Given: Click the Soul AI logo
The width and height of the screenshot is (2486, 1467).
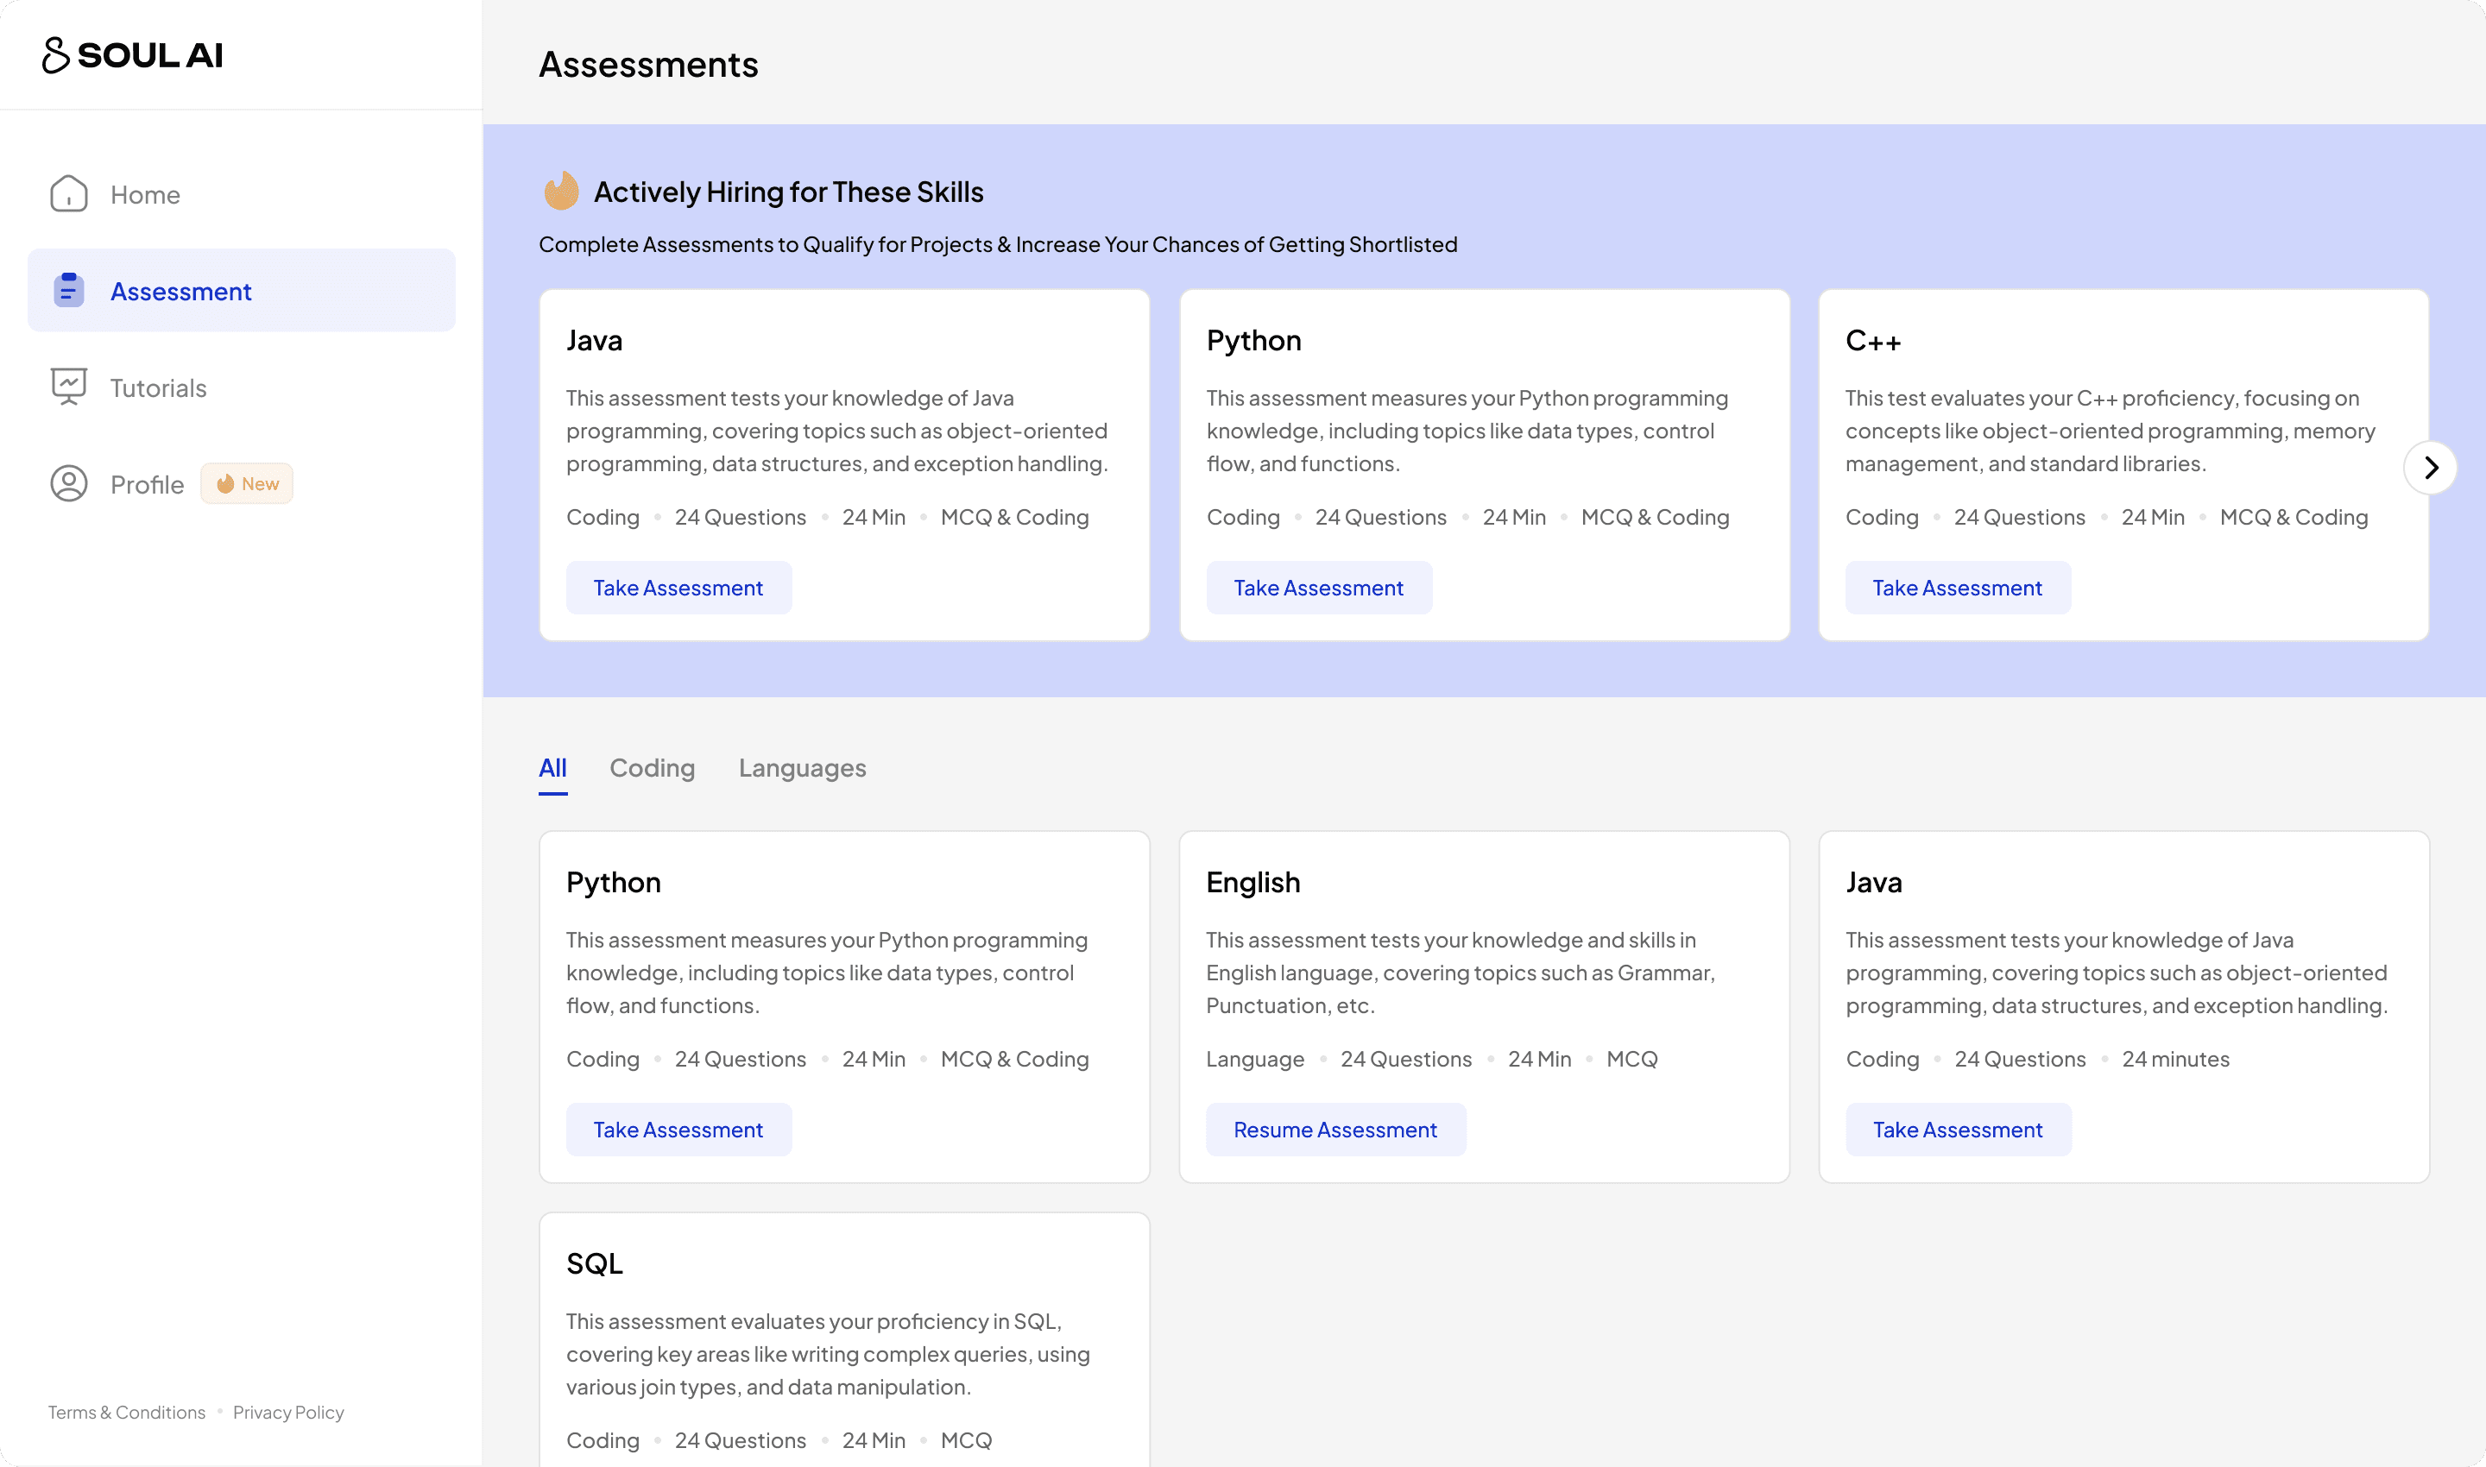Looking at the screenshot, I should (133, 55).
